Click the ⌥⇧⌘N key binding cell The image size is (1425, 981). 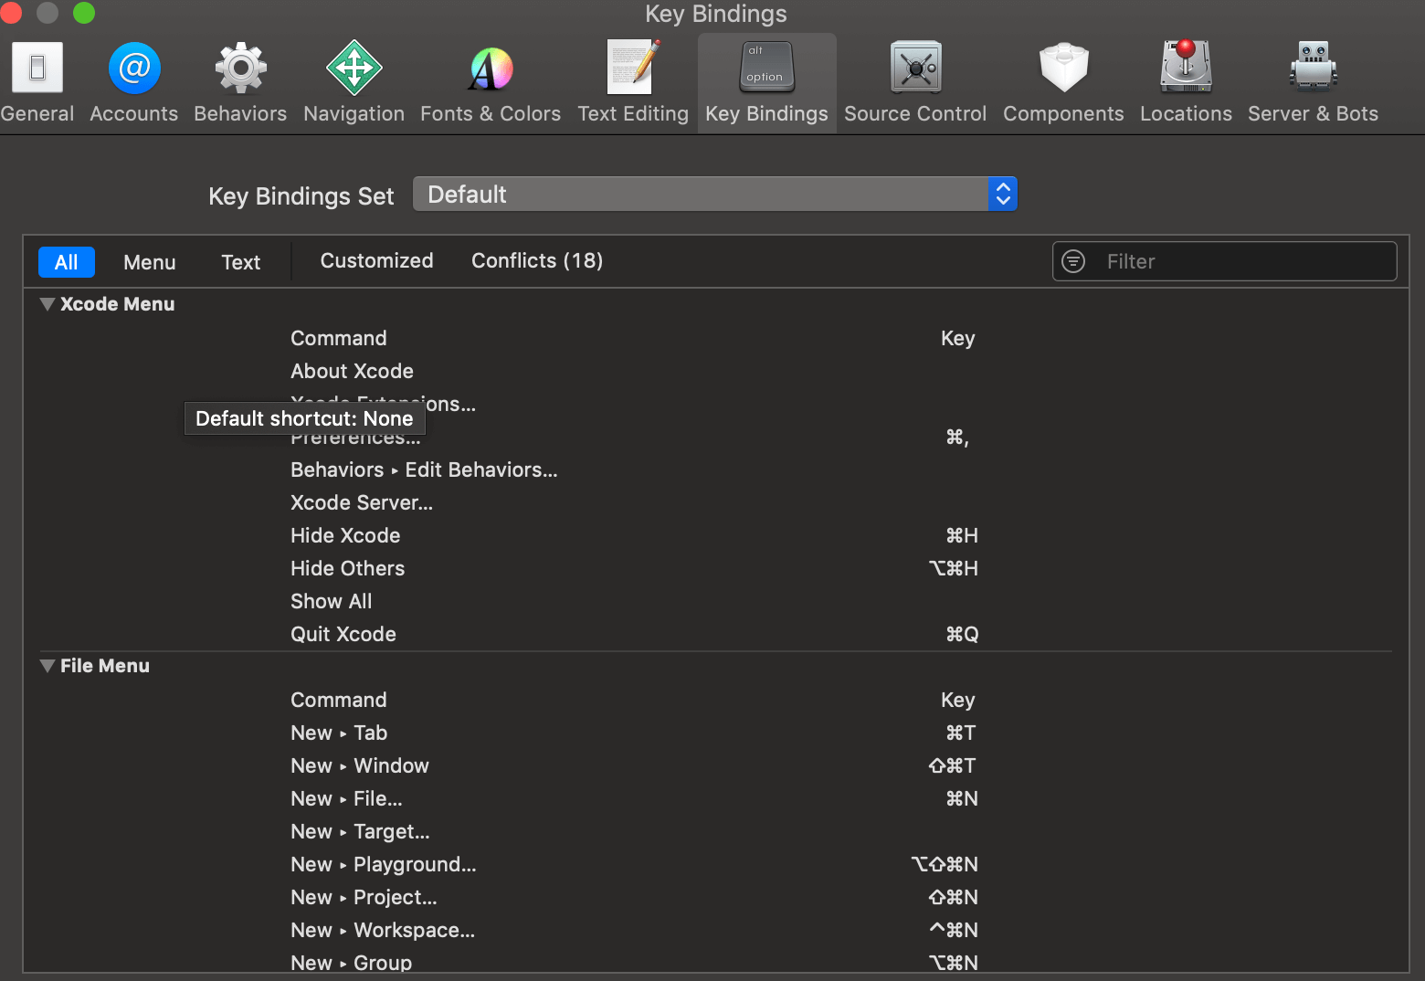tap(945, 864)
